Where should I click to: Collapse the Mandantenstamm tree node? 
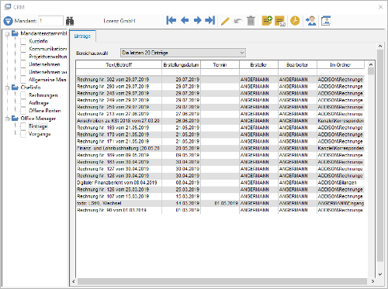(x=7, y=33)
